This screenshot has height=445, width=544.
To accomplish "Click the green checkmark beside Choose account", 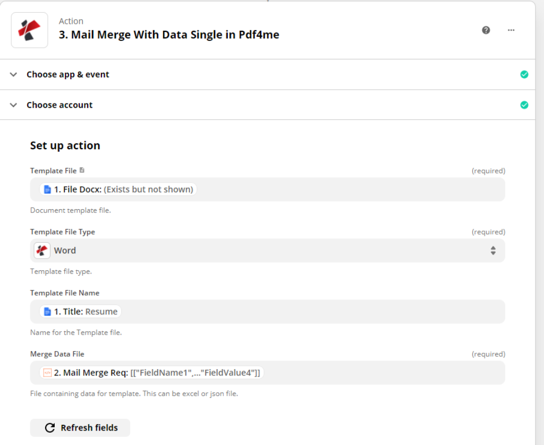I will pyautogui.click(x=524, y=105).
